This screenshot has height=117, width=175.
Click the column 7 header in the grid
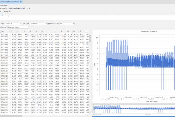[51, 31]
